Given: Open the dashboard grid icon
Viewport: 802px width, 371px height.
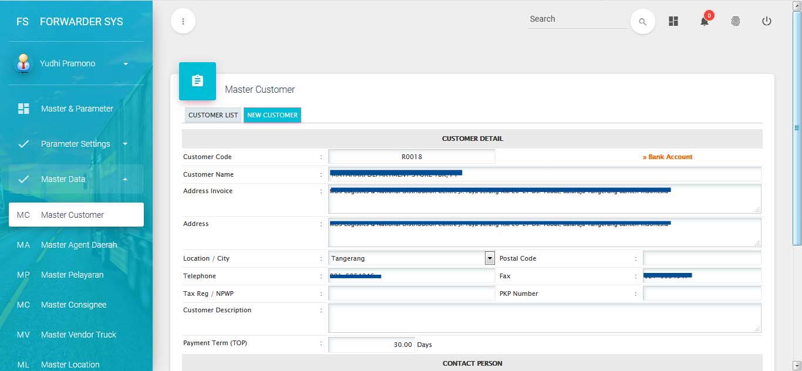Looking at the screenshot, I should pyautogui.click(x=673, y=21).
